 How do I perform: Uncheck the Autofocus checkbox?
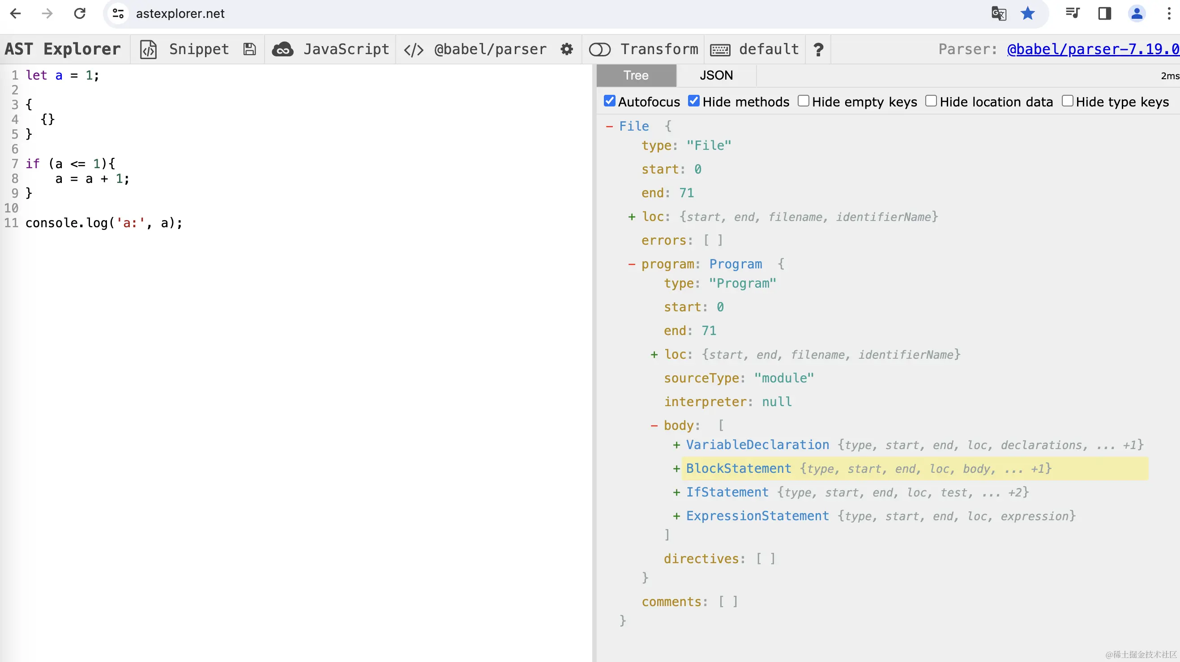[609, 101]
